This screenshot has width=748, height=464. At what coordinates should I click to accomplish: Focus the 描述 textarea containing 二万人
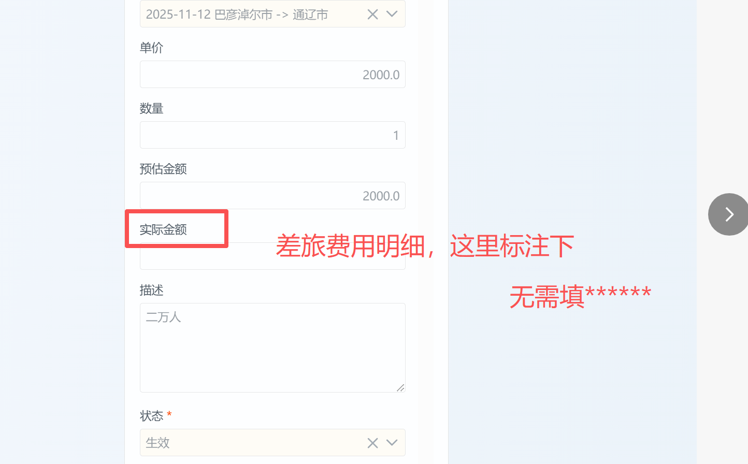pyautogui.click(x=272, y=348)
